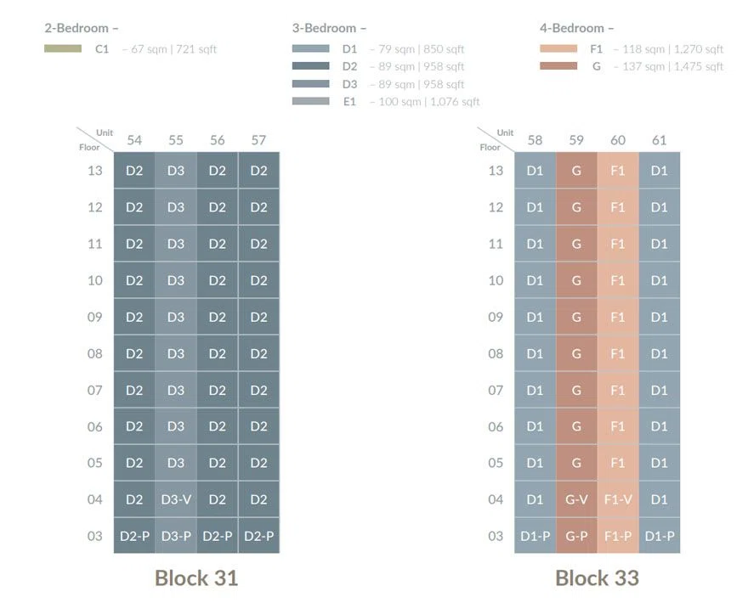Screen dimensions: 748x614
Task: Click the E1 legend color swatch
Action: coord(310,101)
